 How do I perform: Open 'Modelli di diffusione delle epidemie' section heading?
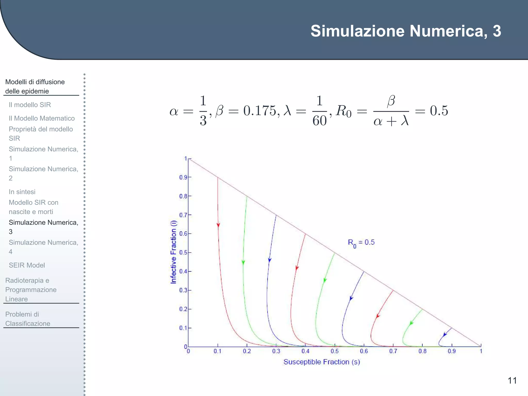pyautogui.click(x=35, y=86)
